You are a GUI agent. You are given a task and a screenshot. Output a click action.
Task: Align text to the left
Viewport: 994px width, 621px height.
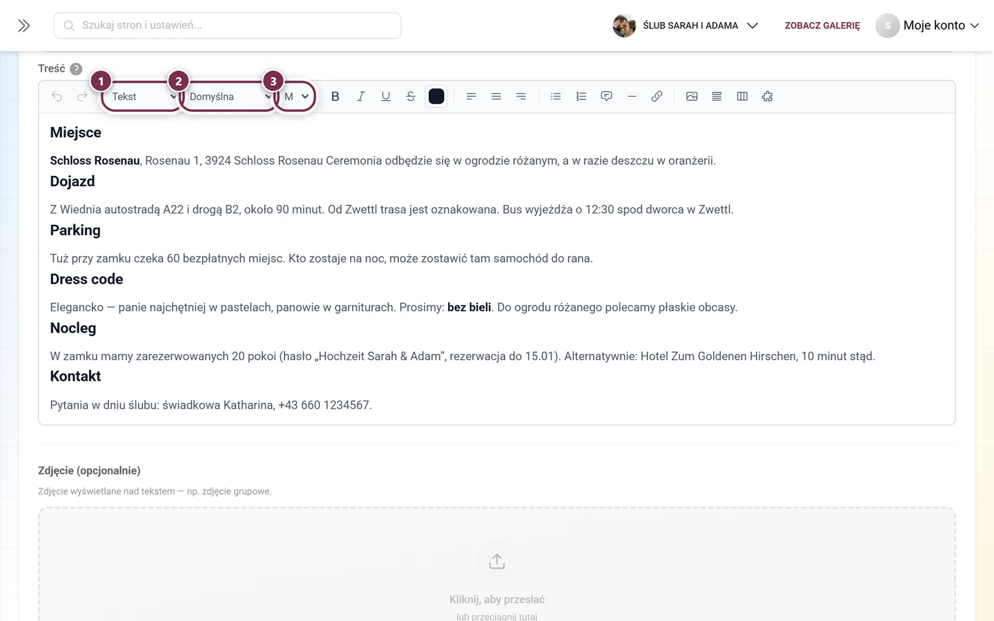point(471,97)
